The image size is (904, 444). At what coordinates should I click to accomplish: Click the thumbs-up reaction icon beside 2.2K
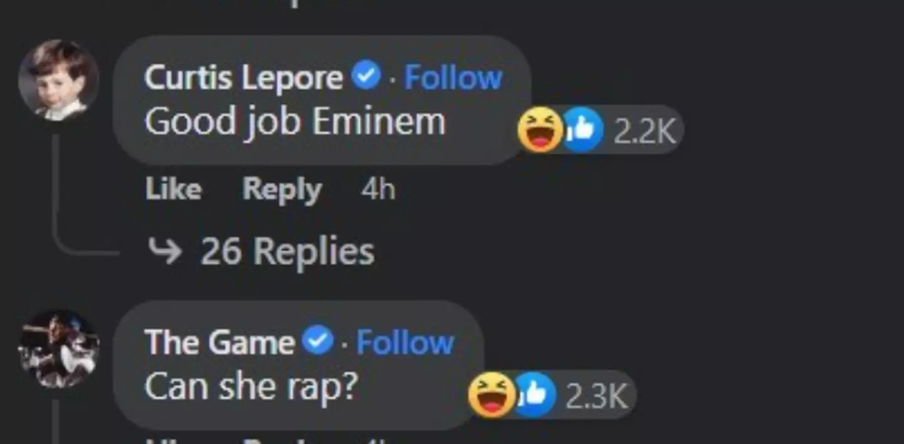point(582,130)
